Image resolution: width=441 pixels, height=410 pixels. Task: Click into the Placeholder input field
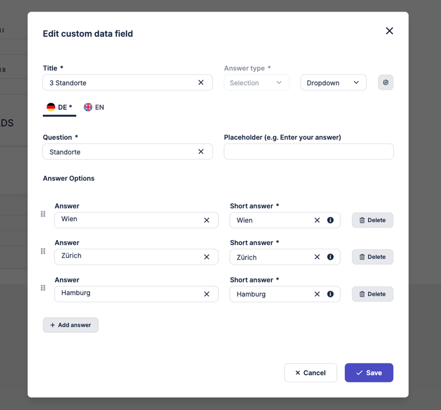308,152
